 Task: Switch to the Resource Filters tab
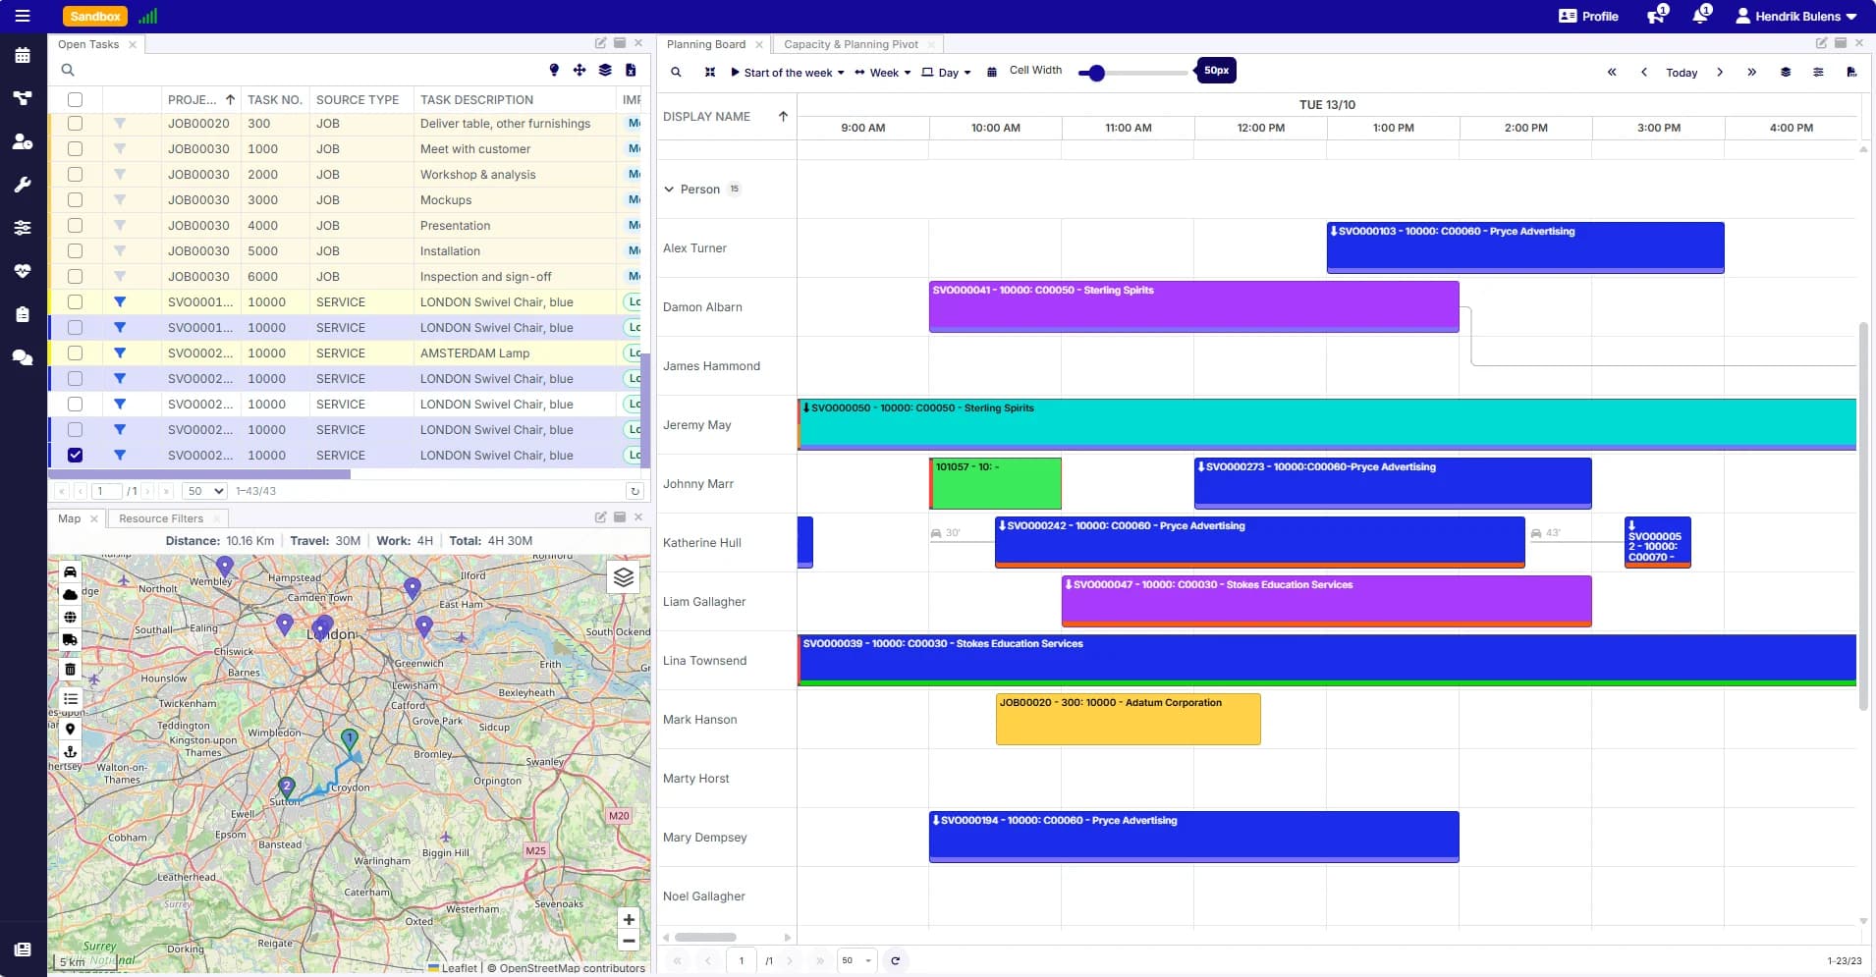[x=161, y=518]
